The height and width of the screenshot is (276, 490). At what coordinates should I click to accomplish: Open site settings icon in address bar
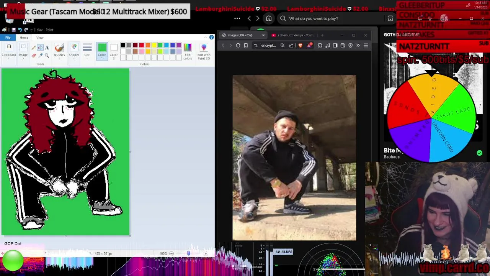(256, 45)
